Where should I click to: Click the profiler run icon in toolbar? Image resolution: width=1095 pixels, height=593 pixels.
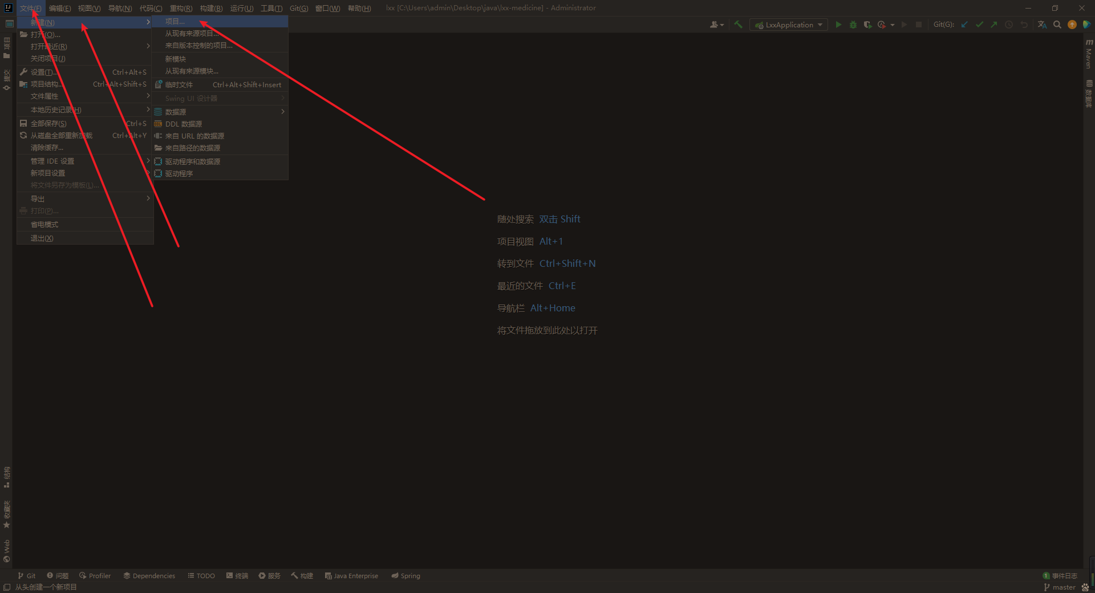pyautogui.click(x=882, y=25)
